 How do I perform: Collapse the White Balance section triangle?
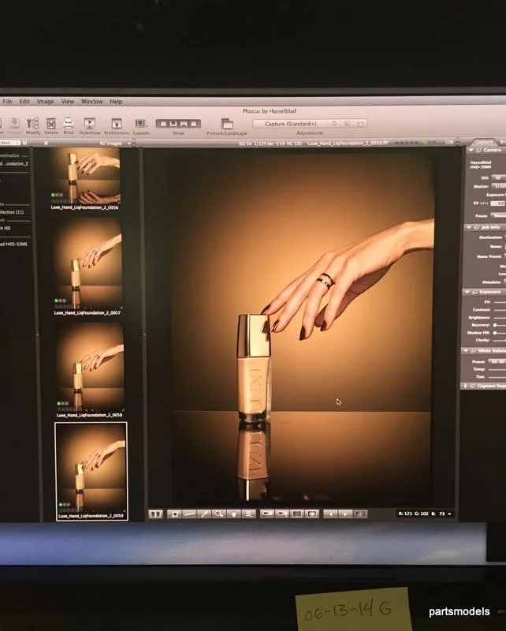click(466, 351)
